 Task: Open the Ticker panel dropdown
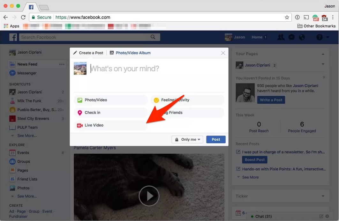(x=322, y=196)
